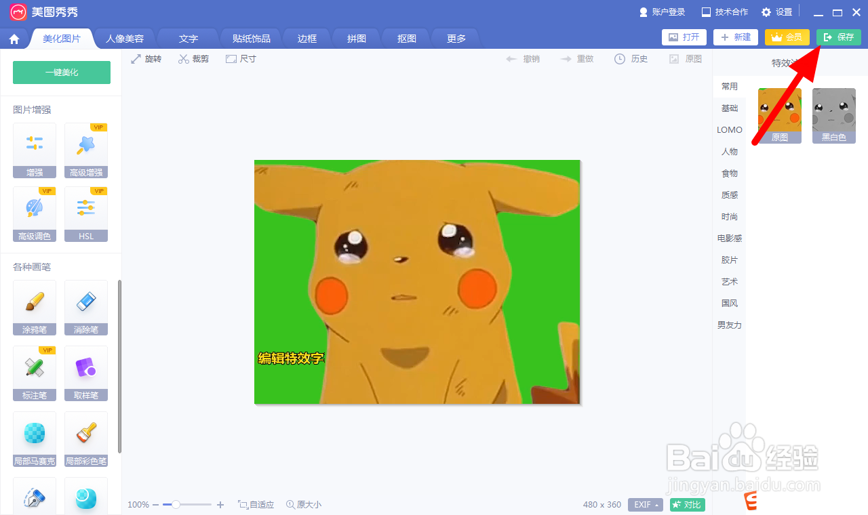Click the 保存 save button
Viewport: 868px width, 515px height.
(x=839, y=38)
